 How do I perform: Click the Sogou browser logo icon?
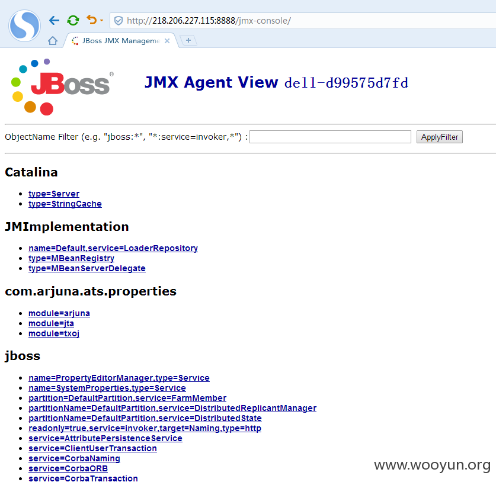pos(24,25)
